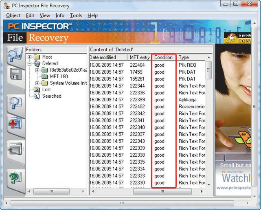Select row with MFT entry 222330
261x210 pixels.
147,183
